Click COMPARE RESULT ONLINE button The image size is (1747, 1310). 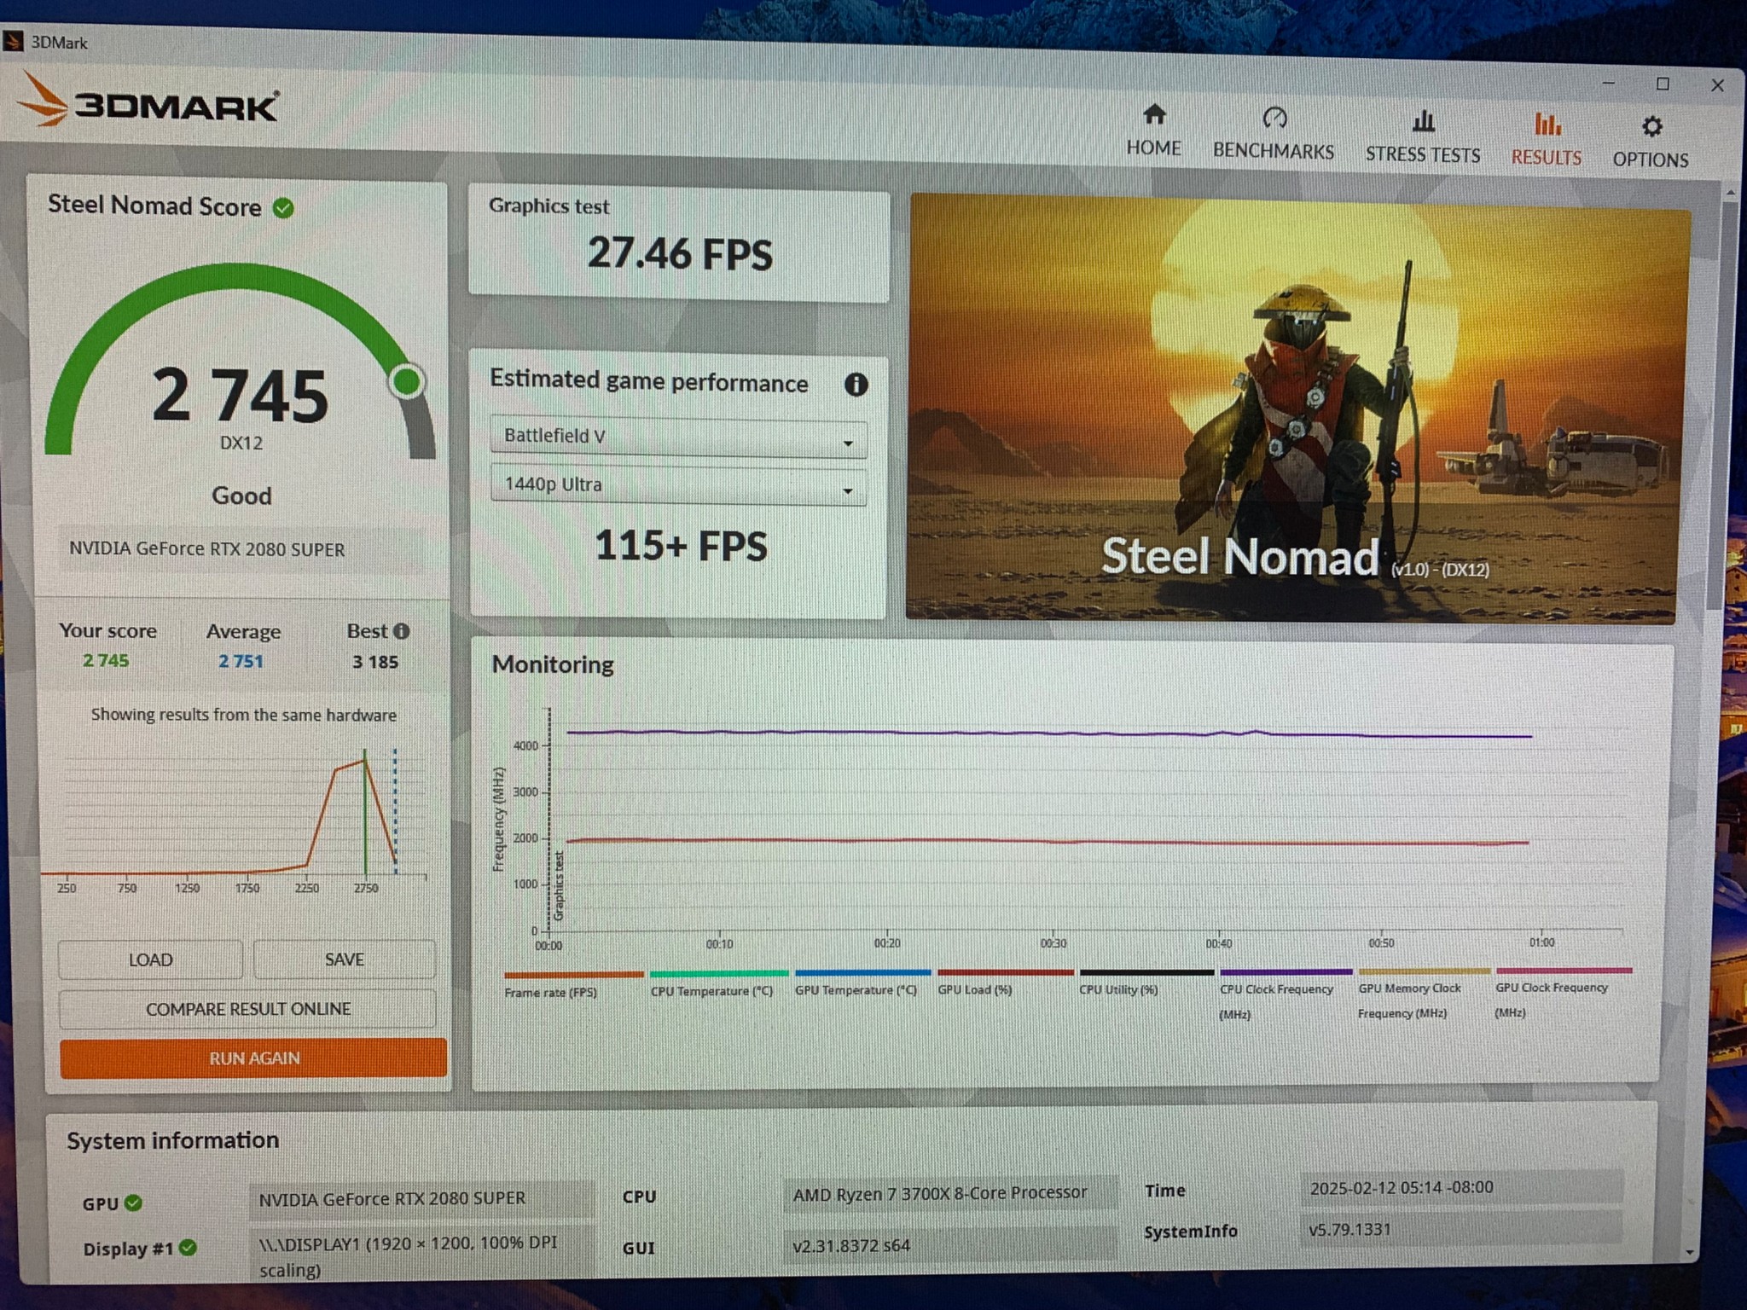click(x=247, y=1009)
